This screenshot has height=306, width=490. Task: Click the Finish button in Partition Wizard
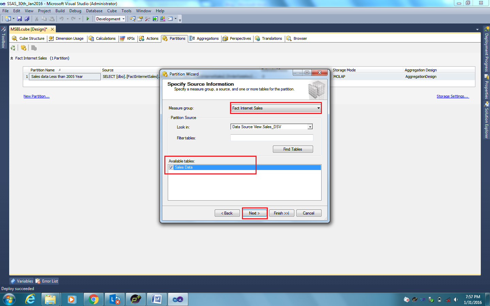pos(281,213)
